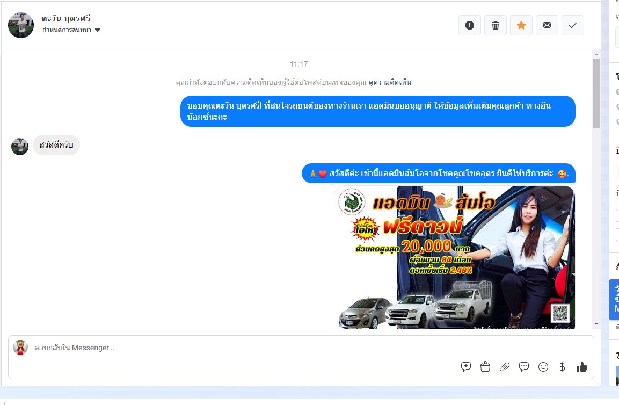Viewport: 619px width, 405px height.
Task: Open saved replies speech-bubble star icon
Action: (466, 367)
